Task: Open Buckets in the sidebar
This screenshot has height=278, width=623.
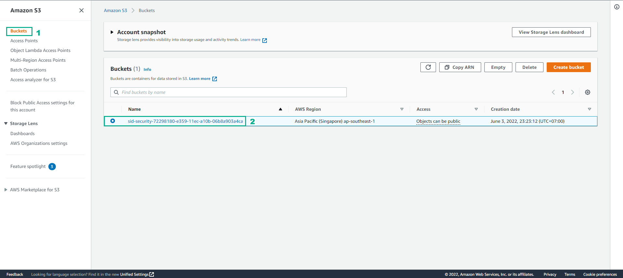Action: 19,31
